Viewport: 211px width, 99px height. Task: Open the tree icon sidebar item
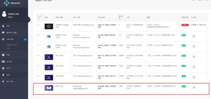(x=3, y=75)
